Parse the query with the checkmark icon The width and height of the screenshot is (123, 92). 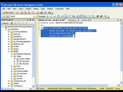tap(55, 16)
